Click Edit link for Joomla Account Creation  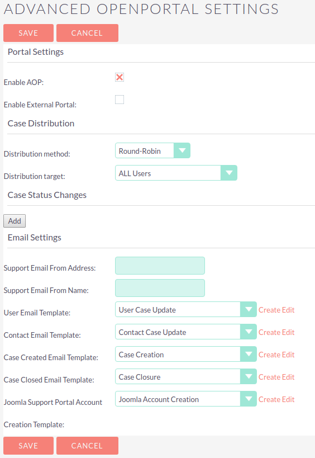tap(288, 399)
